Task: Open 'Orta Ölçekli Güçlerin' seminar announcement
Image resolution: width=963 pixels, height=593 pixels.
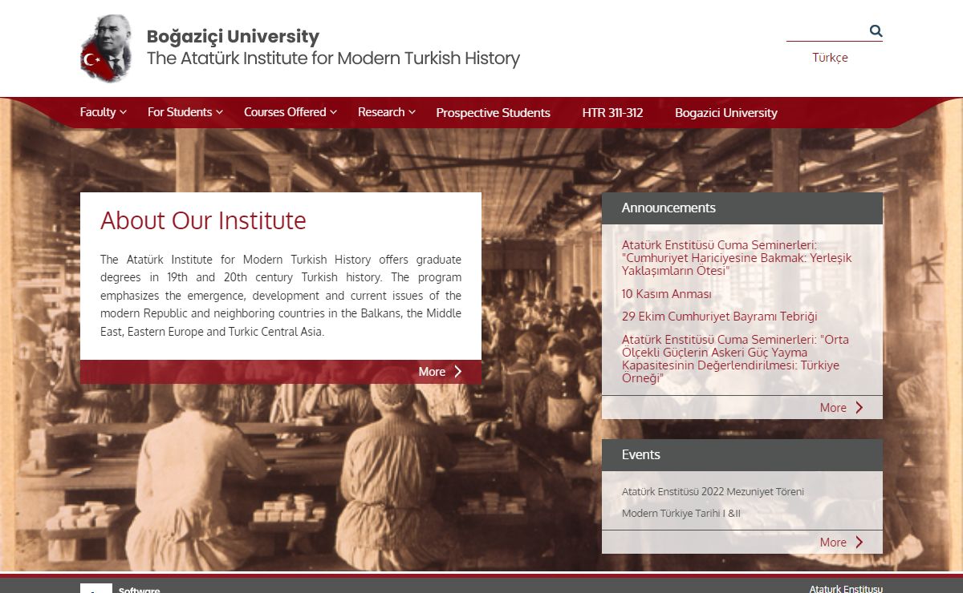Action: pyautogui.click(x=735, y=359)
